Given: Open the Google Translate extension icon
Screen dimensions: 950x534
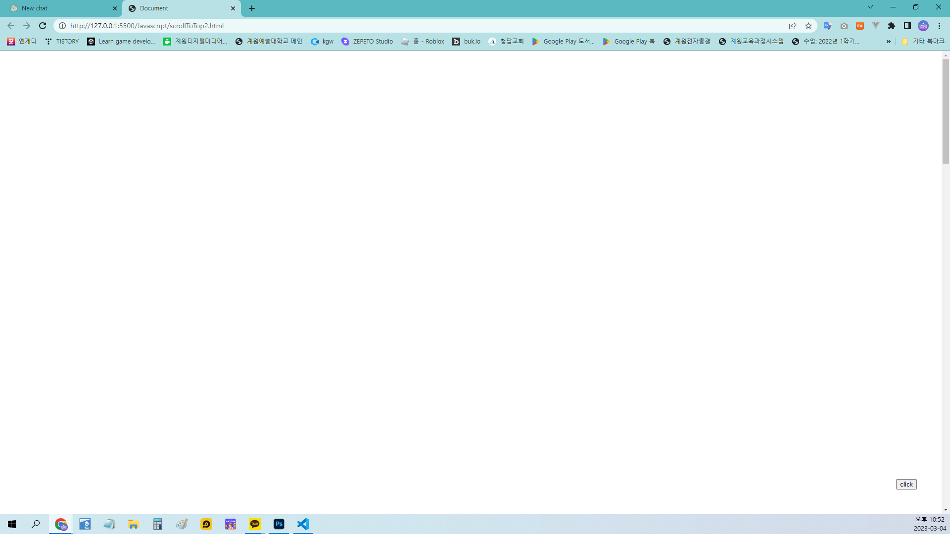Looking at the screenshot, I should point(828,26).
